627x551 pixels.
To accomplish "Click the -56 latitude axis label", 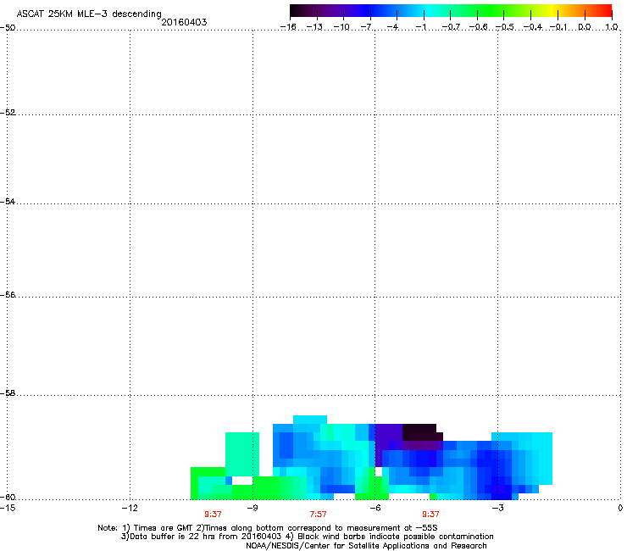I will pyautogui.click(x=8, y=295).
